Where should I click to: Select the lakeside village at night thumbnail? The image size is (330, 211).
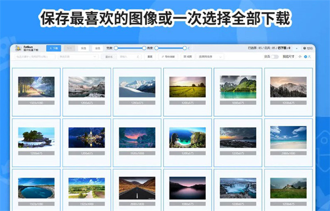coord(86,137)
